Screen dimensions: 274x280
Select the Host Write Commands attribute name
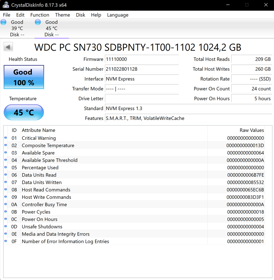click(x=46, y=197)
